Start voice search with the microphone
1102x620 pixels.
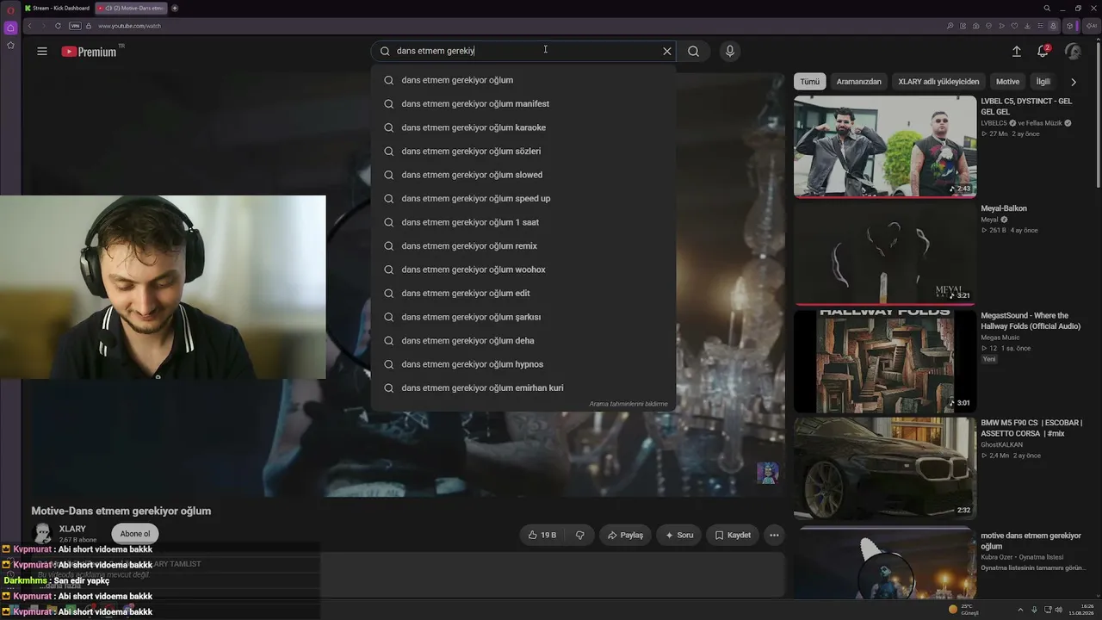[730, 51]
